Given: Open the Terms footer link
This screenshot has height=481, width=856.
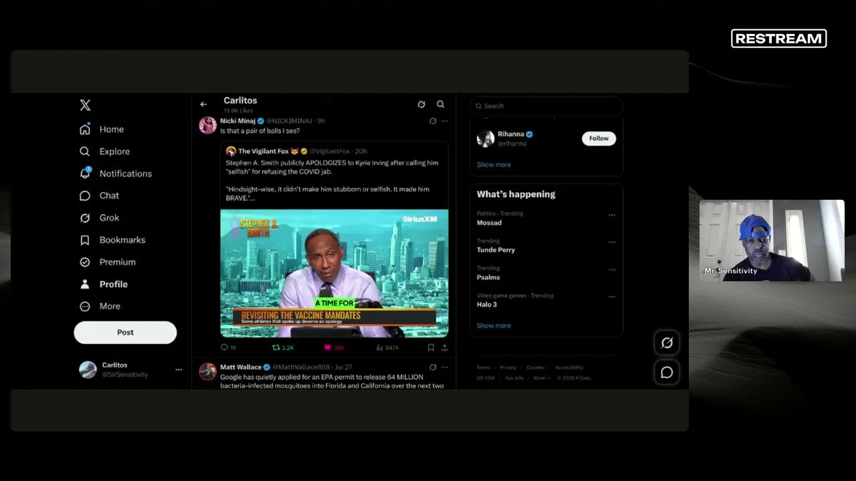Looking at the screenshot, I should pos(484,367).
